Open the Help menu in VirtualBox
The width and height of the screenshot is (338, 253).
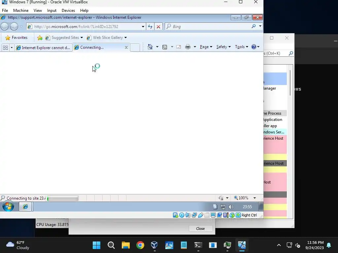click(84, 11)
